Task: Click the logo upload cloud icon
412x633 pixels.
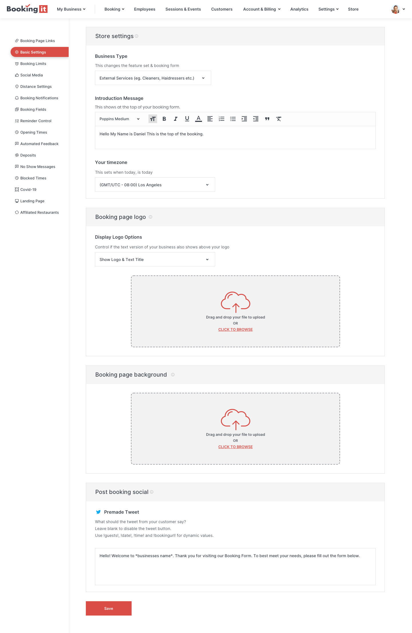Action: pyautogui.click(x=235, y=302)
